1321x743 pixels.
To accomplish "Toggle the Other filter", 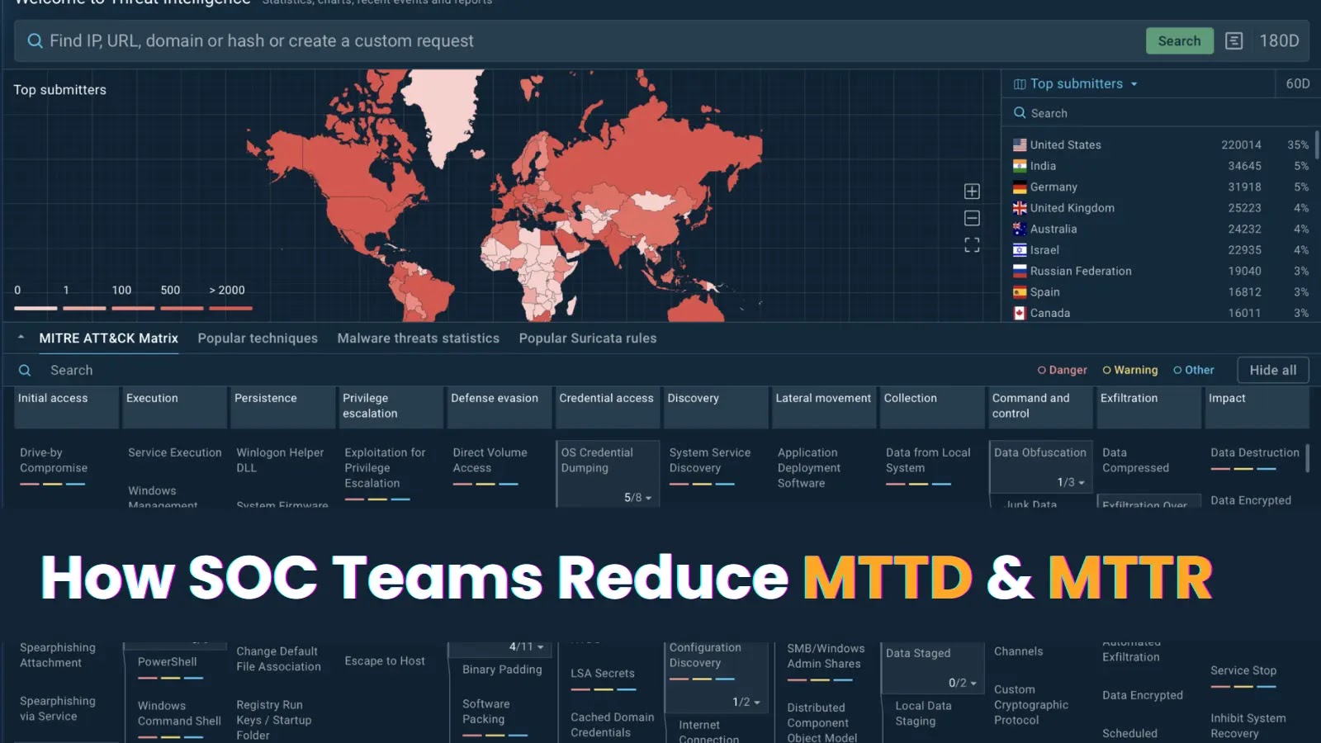I will tap(1193, 370).
